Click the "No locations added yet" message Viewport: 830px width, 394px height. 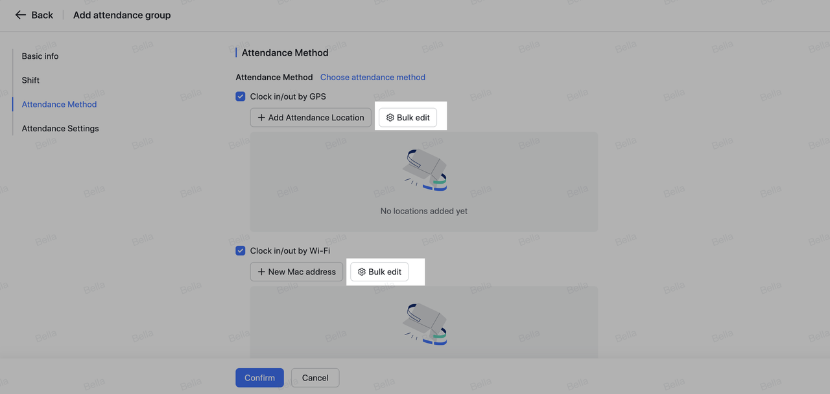pyautogui.click(x=424, y=211)
